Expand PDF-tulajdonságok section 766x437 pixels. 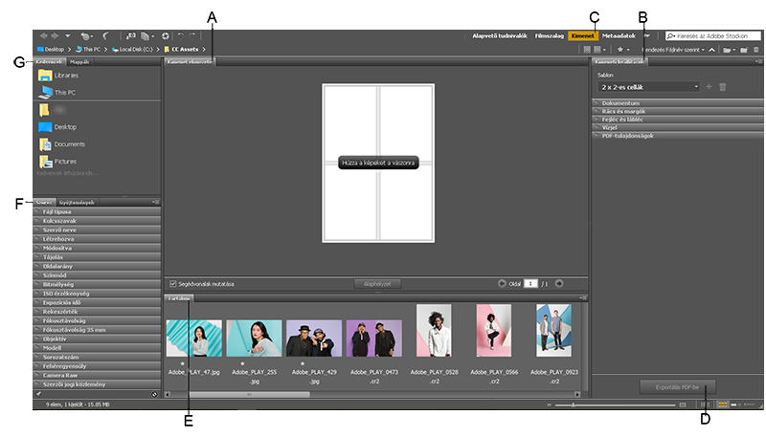[678, 136]
